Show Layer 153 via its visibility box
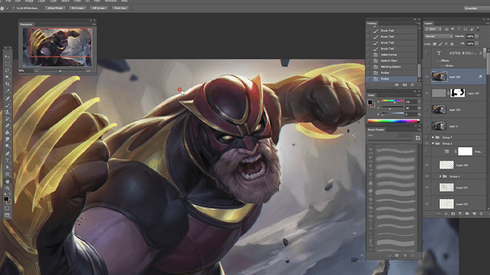 coord(427,109)
